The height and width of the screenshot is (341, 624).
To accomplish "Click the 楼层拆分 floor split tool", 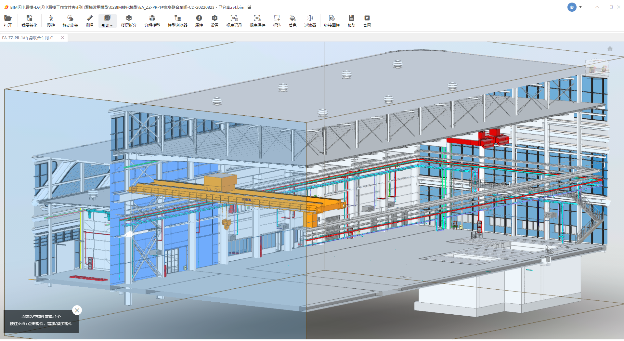I will (x=129, y=21).
